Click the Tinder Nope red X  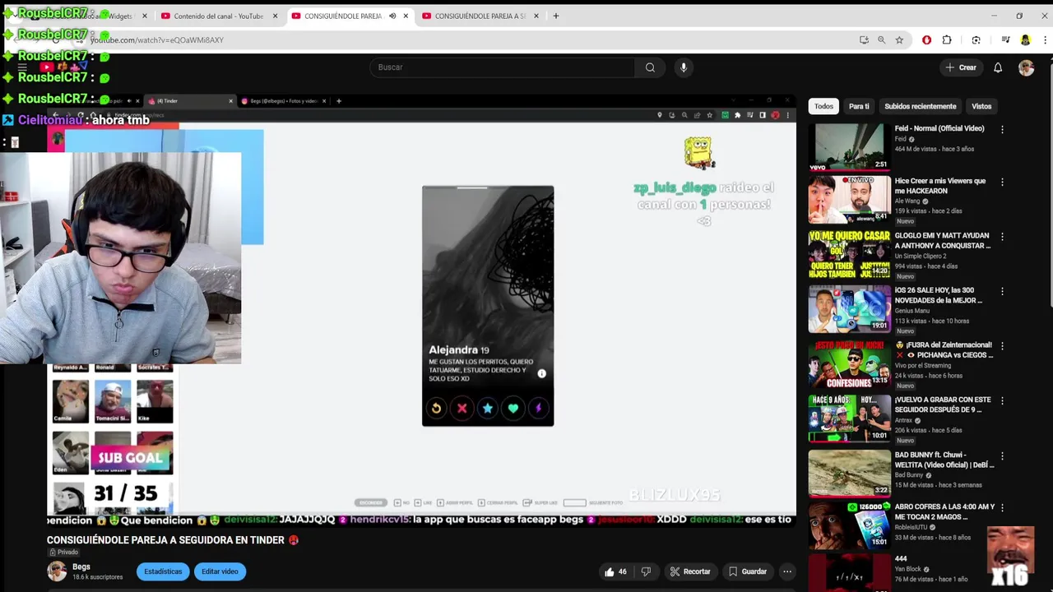coord(462,408)
